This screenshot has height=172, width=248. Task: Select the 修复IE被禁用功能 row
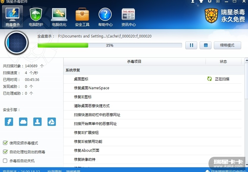[152, 141]
